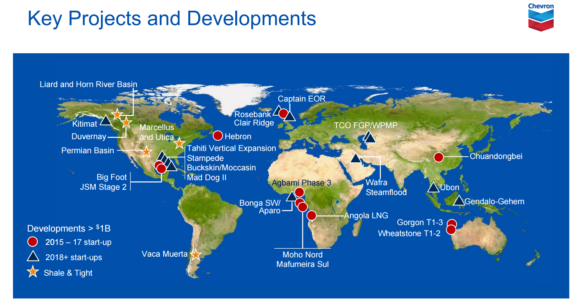
Task: Select the Permian Basin star marker
Action: [146, 152]
